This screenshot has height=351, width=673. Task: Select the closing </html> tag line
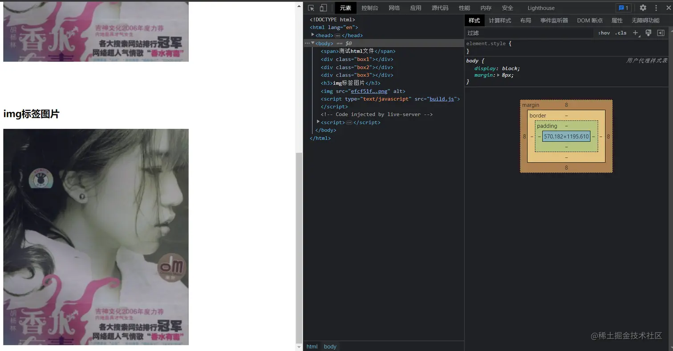pos(320,138)
